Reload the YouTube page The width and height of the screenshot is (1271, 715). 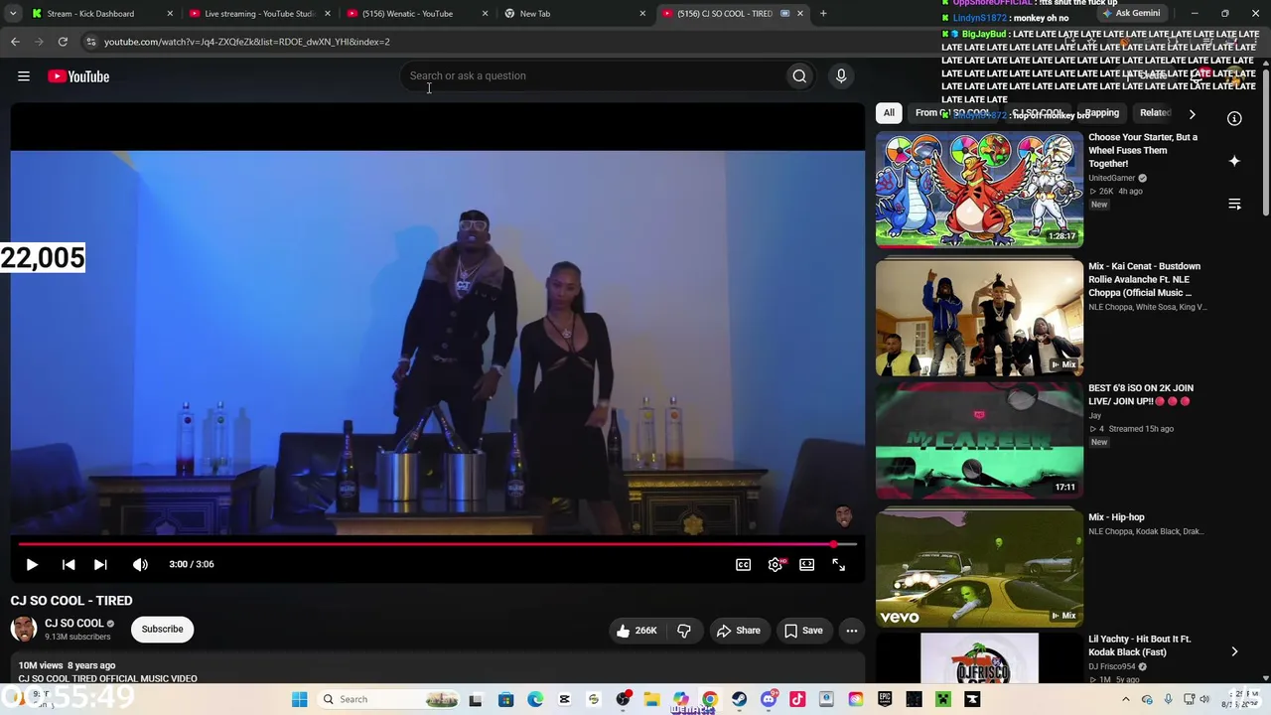click(63, 42)
